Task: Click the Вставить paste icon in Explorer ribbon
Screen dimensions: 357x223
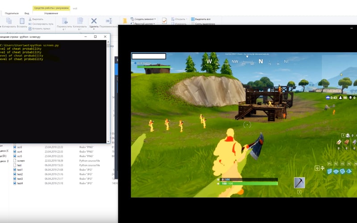Action: point(22,21)
